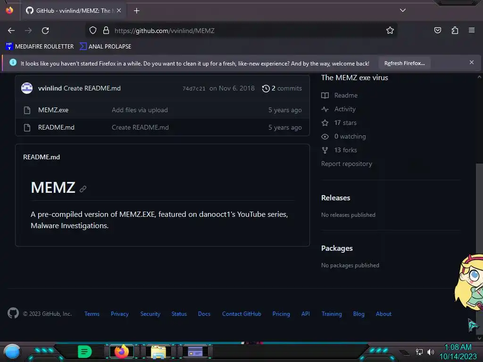
Task: Open the Create README.md commit message
Action: pos(92,88)
